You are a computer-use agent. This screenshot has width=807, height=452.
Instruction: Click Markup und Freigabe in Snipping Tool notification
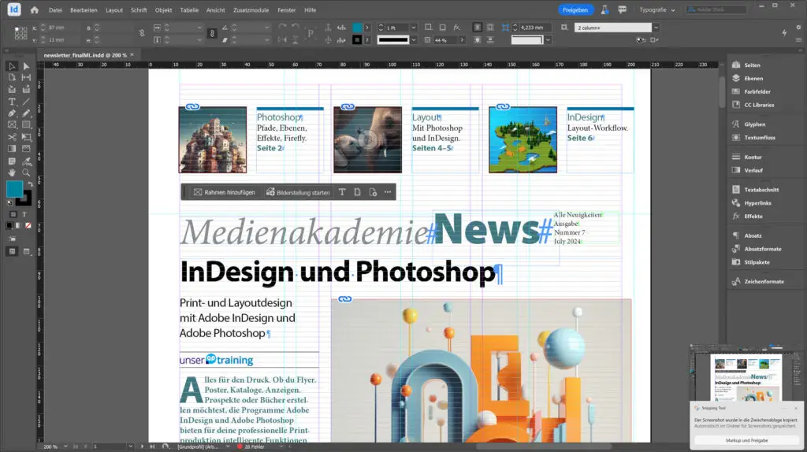(747, 441)
